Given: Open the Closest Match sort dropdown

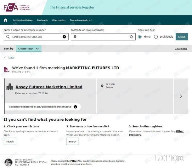Looking at the screenshot, I should coord(28,49).
